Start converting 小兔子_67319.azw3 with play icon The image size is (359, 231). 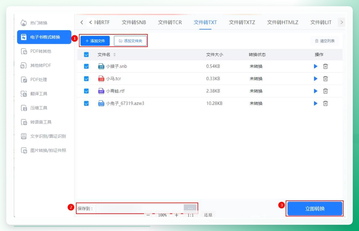click(x=316, y=103)
